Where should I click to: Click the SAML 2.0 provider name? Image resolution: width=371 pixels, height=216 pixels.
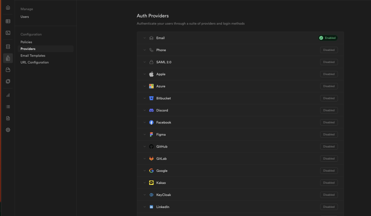164,62
